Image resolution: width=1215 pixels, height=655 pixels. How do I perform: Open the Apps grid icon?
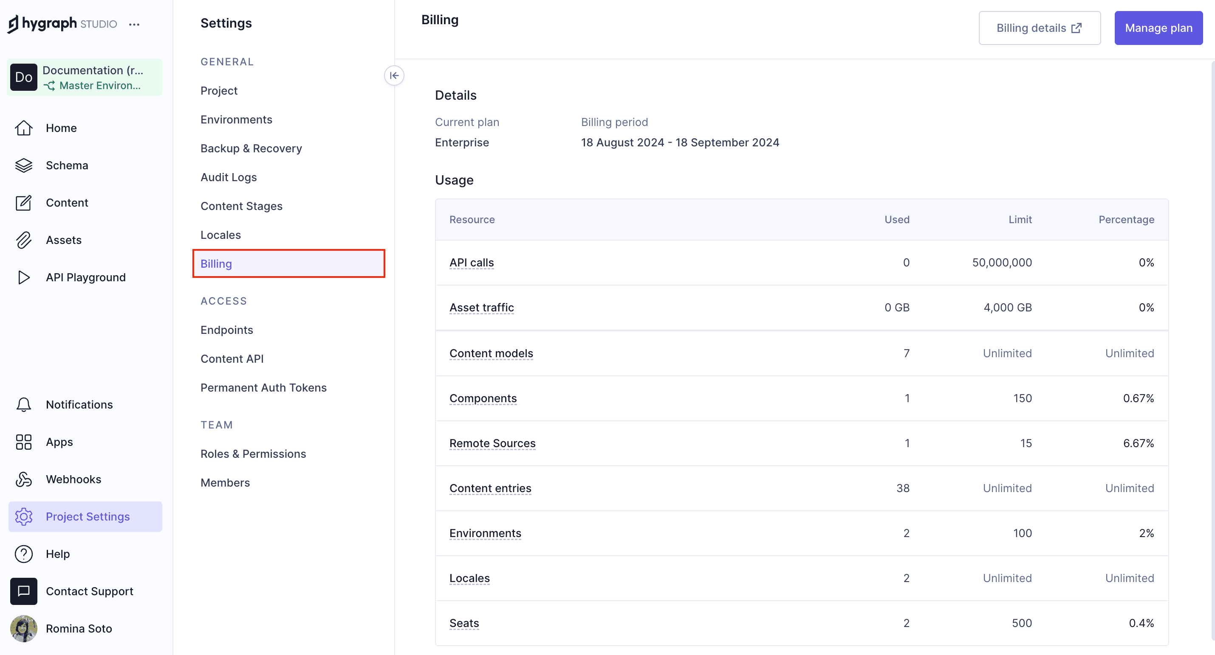point(24,442)
